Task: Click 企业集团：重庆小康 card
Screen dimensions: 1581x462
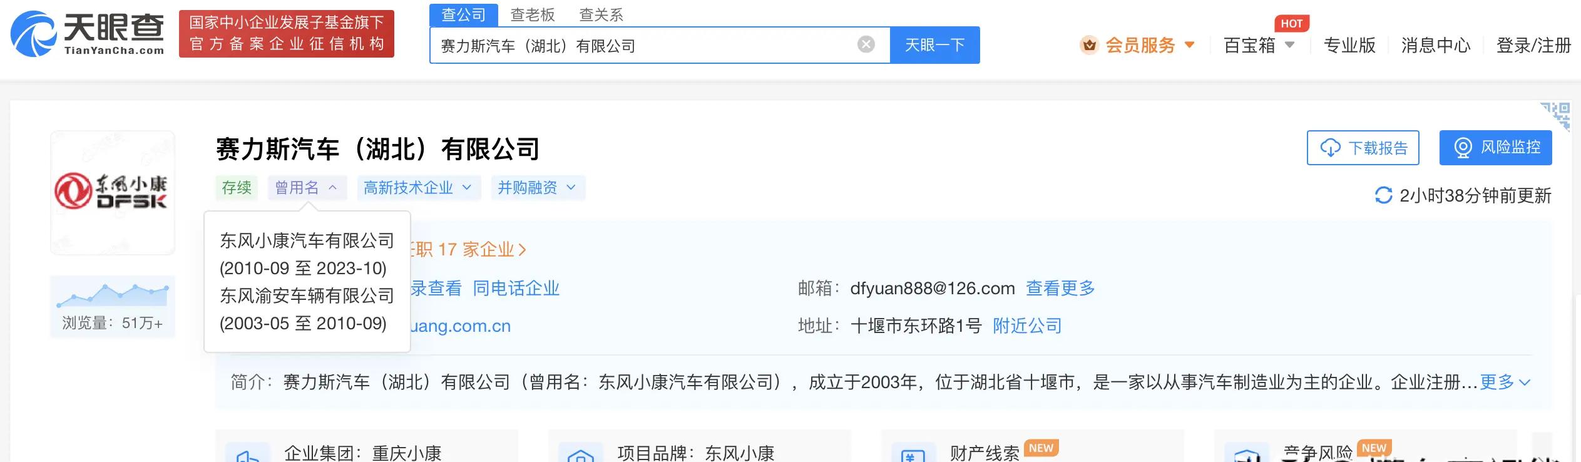Action: pos(367,446)
